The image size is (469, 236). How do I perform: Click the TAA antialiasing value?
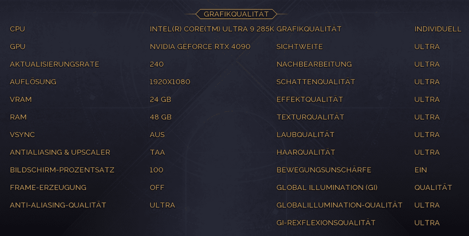pyautogui.click(x=158, y=152)
